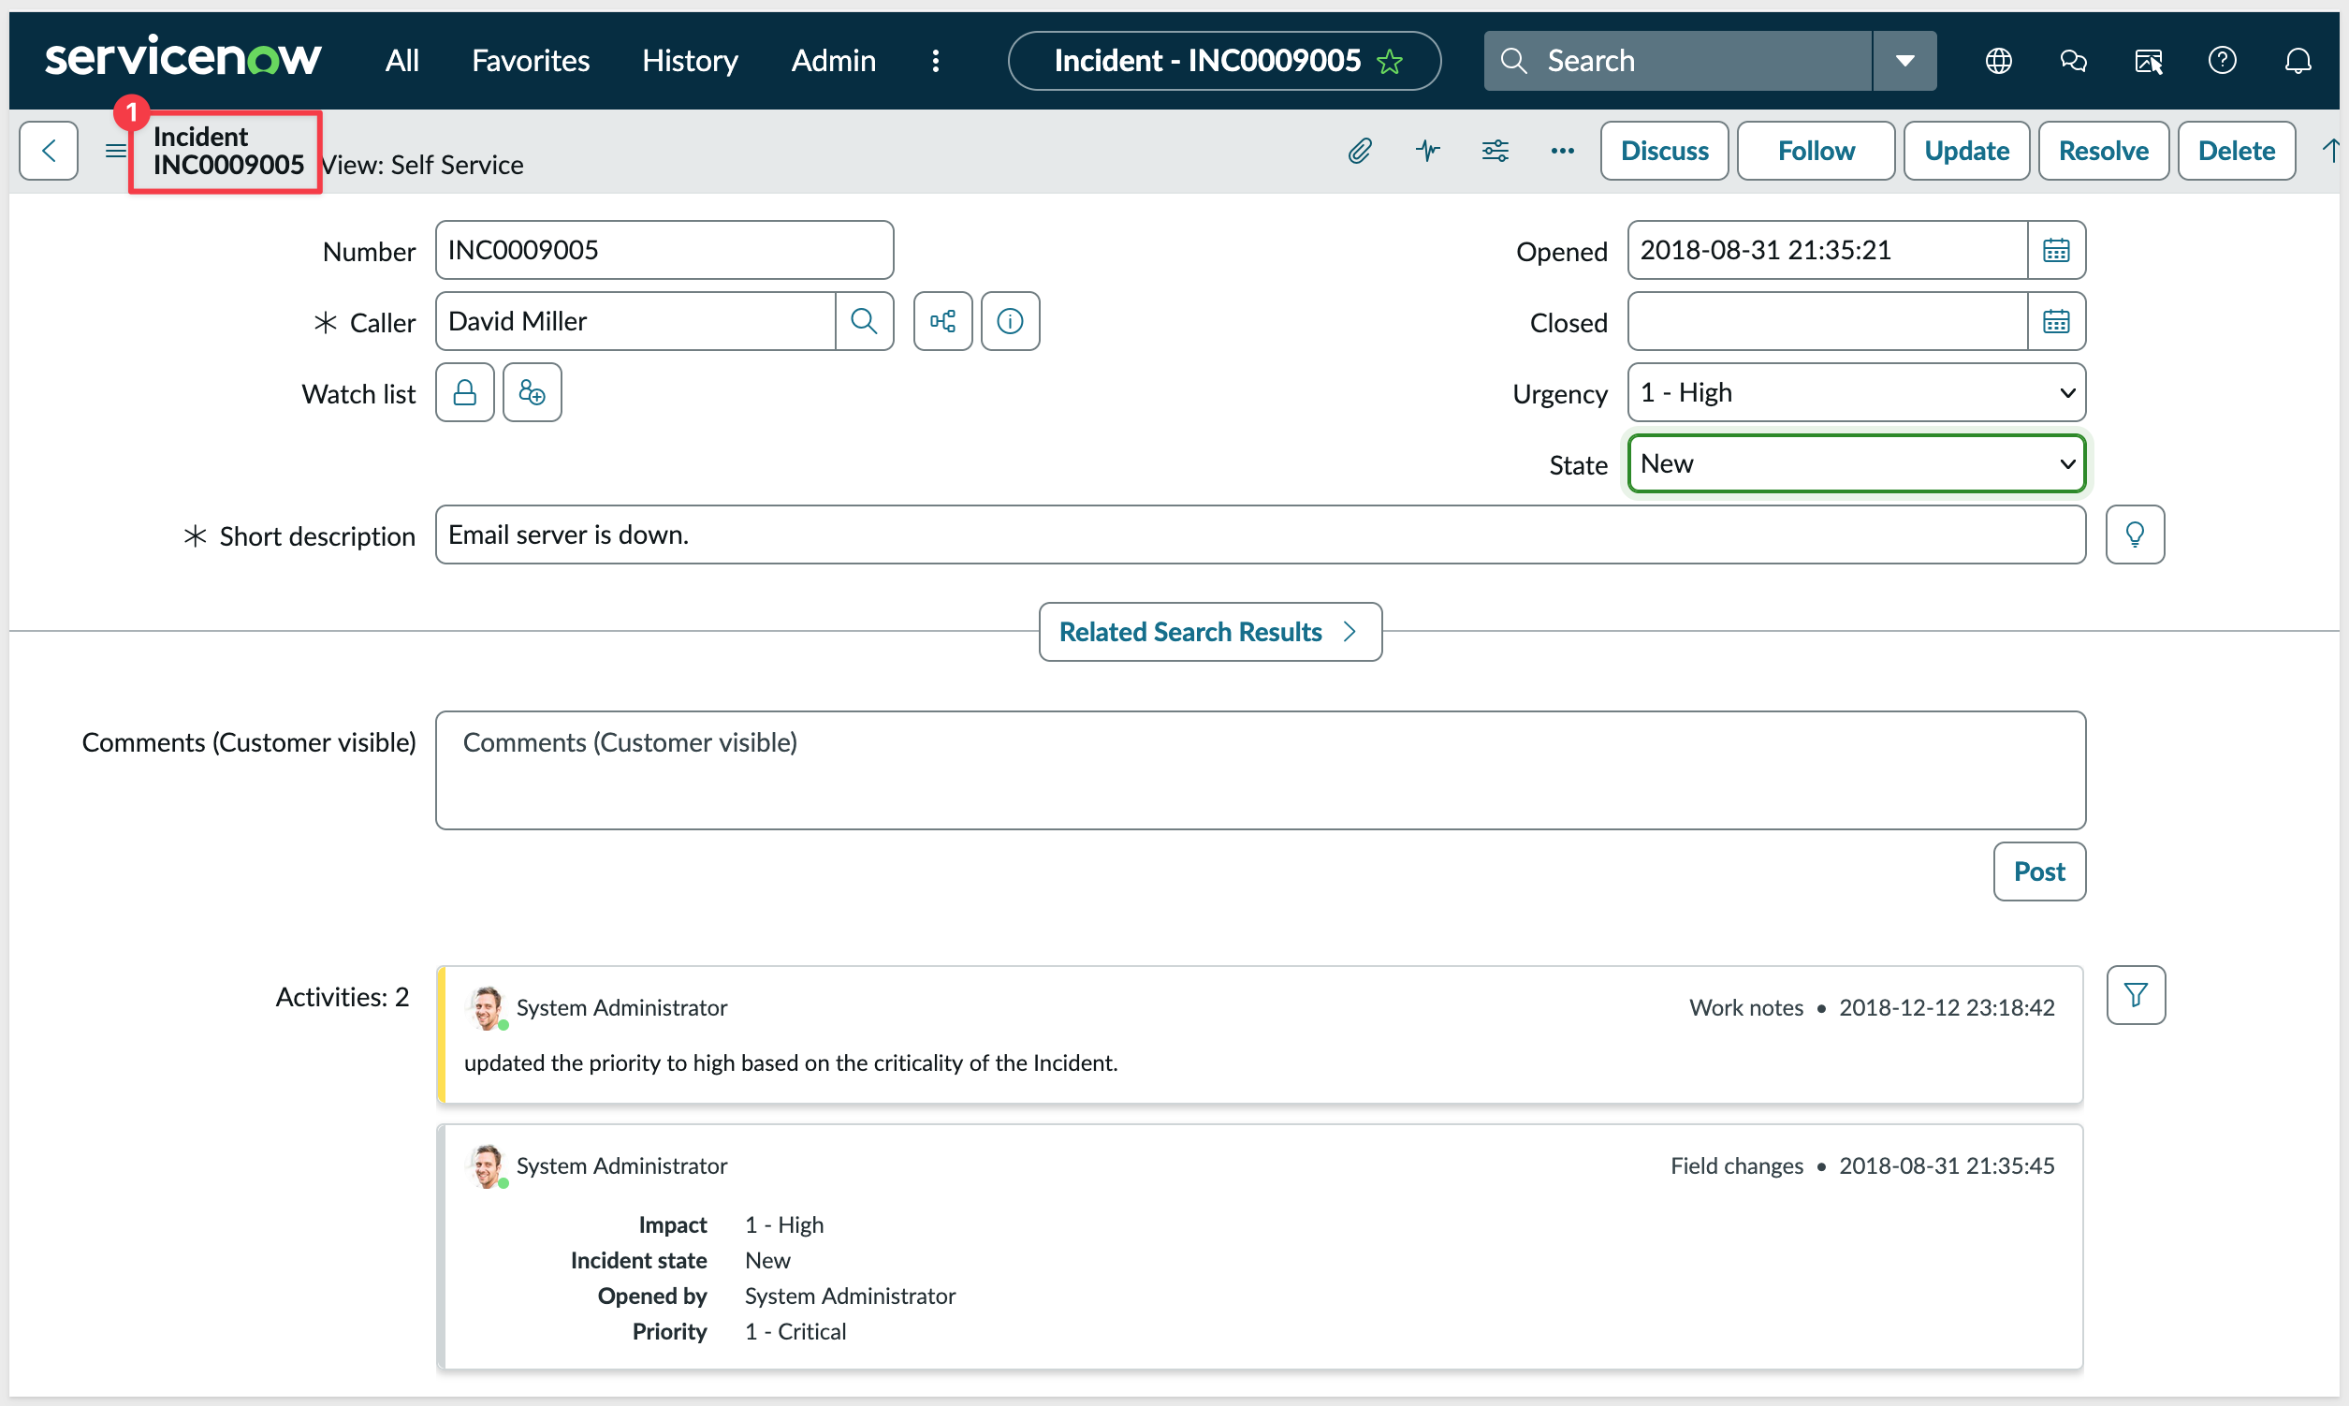Expand the State dropdown showing New
2349x1406 pixels.
(x=1856, y=463)
